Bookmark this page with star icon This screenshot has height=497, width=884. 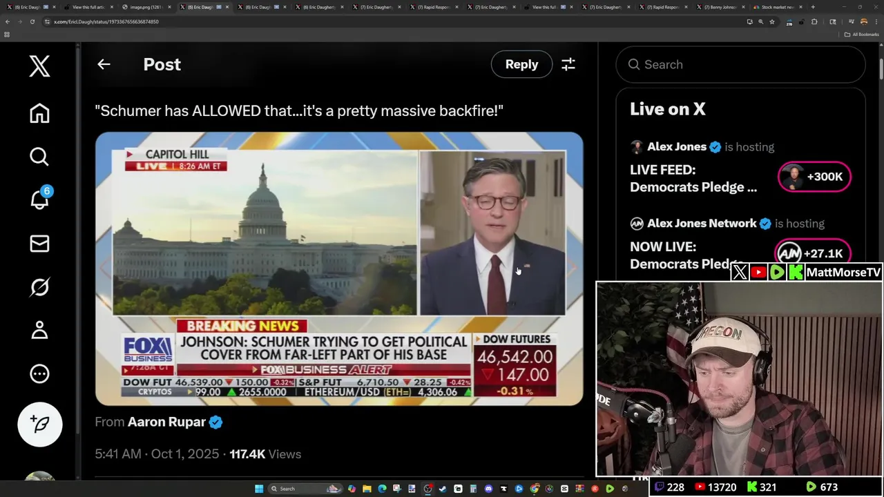pos(772,21)
